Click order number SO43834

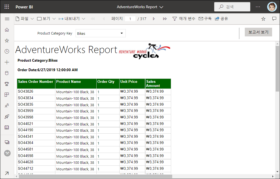point(26,98)
